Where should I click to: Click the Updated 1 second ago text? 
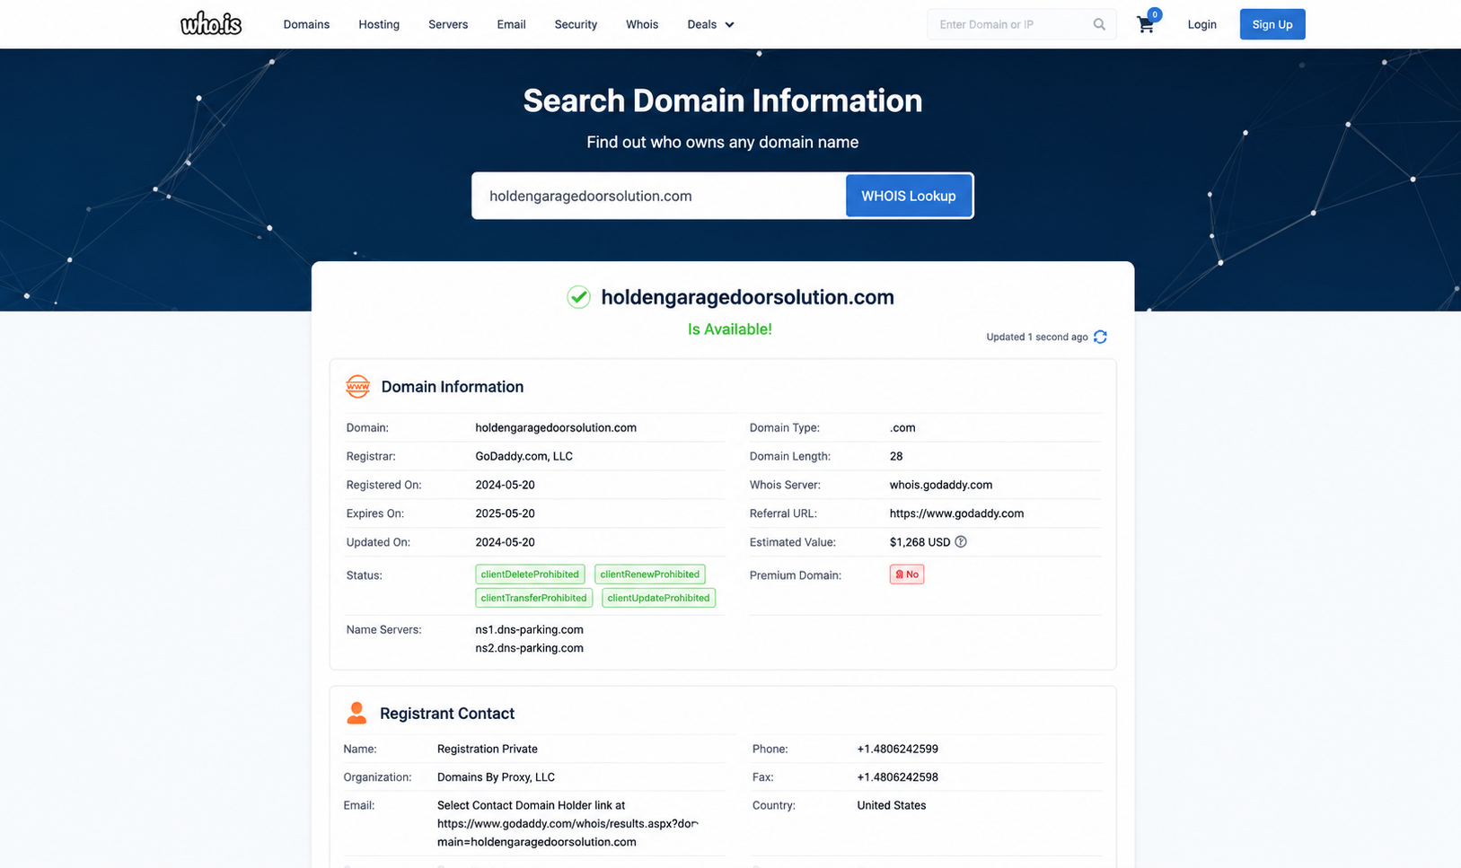coord(1037,337)
